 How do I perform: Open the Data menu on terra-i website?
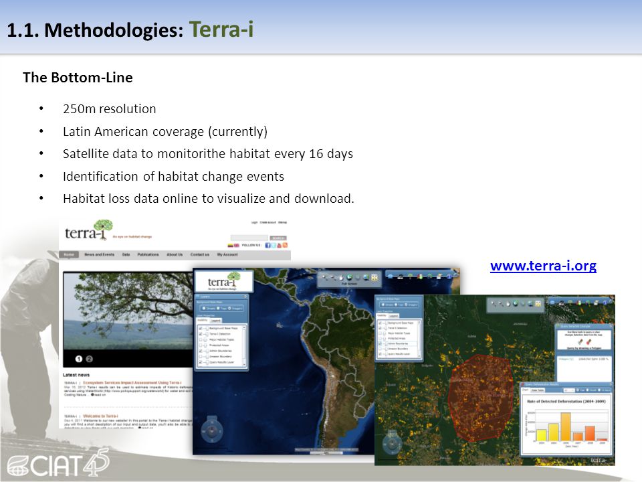coord(126,254)
